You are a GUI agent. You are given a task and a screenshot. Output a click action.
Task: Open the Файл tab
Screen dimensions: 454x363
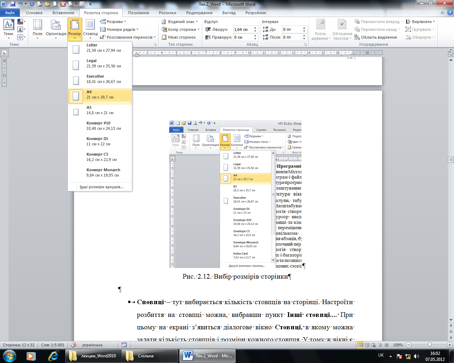[x=10, y=13]
